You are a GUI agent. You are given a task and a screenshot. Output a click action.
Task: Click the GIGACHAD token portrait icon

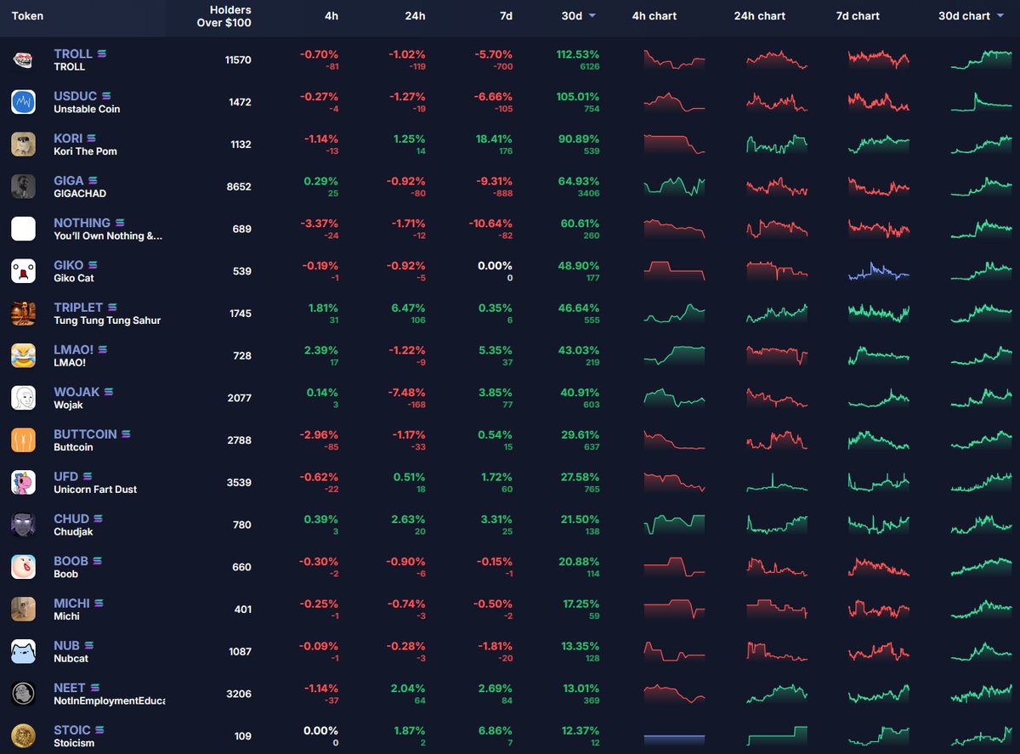(x=23, y=186)
